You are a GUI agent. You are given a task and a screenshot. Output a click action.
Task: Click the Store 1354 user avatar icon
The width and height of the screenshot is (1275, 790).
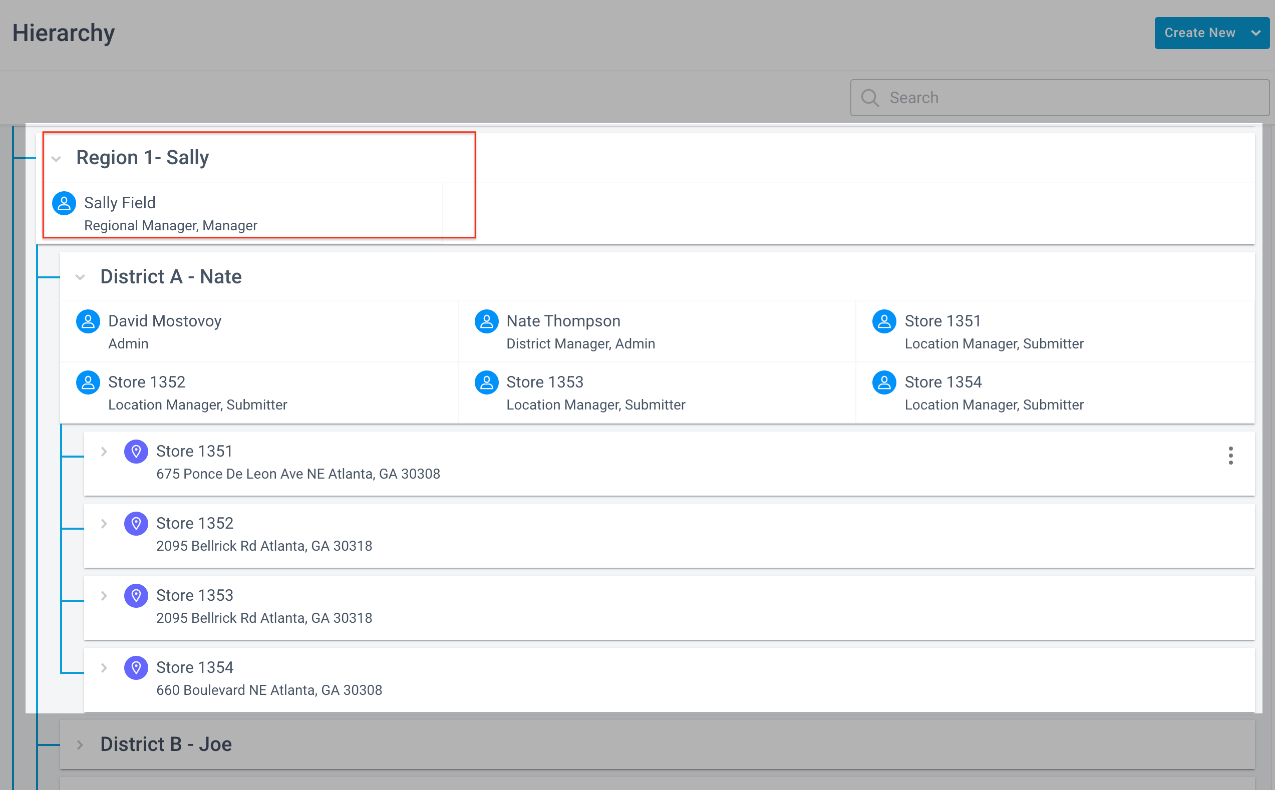884,382
